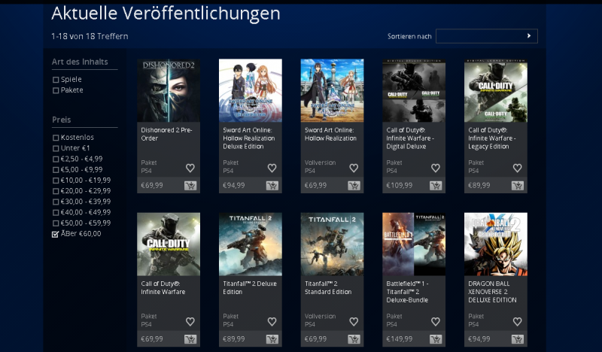Tick the €5,00 - €9,99 filter
The image size is (602, 352).
pos(56,170)
